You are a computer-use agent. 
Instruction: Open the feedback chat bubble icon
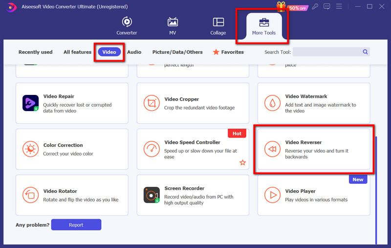[327, 7]
